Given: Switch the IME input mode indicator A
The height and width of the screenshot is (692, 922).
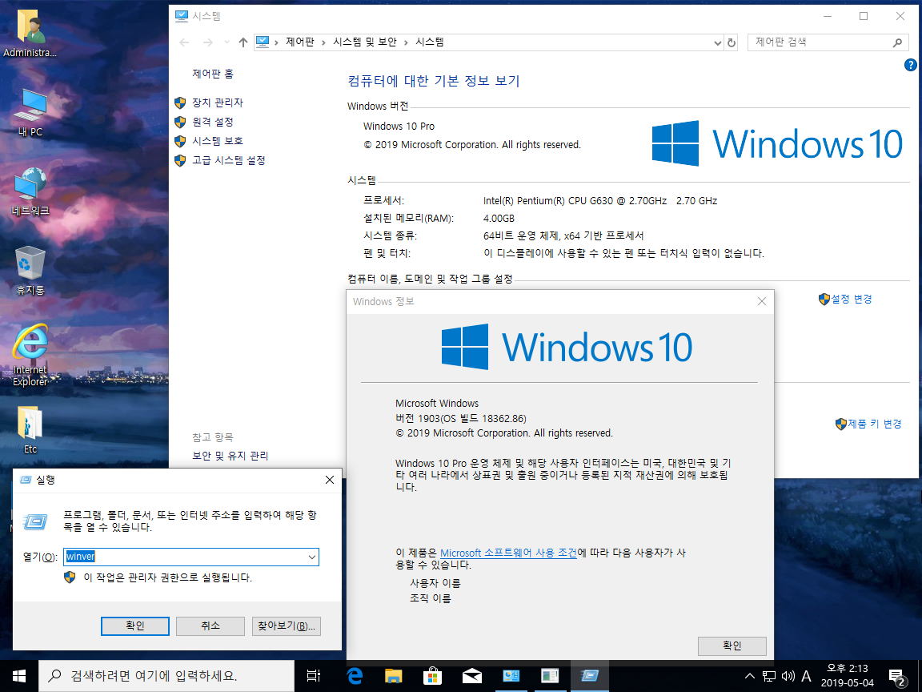Looking at the screenshot, I should coord(806,676).
